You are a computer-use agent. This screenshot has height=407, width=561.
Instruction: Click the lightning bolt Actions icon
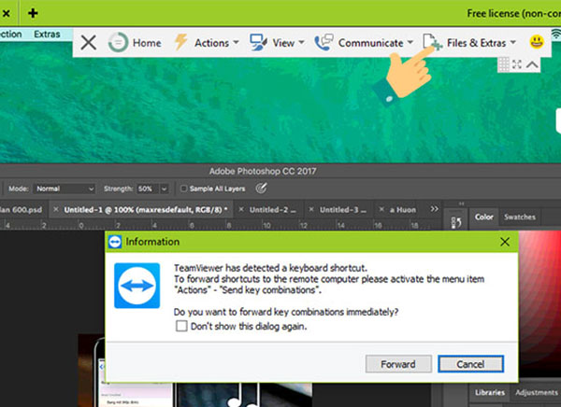click(181, 42)
